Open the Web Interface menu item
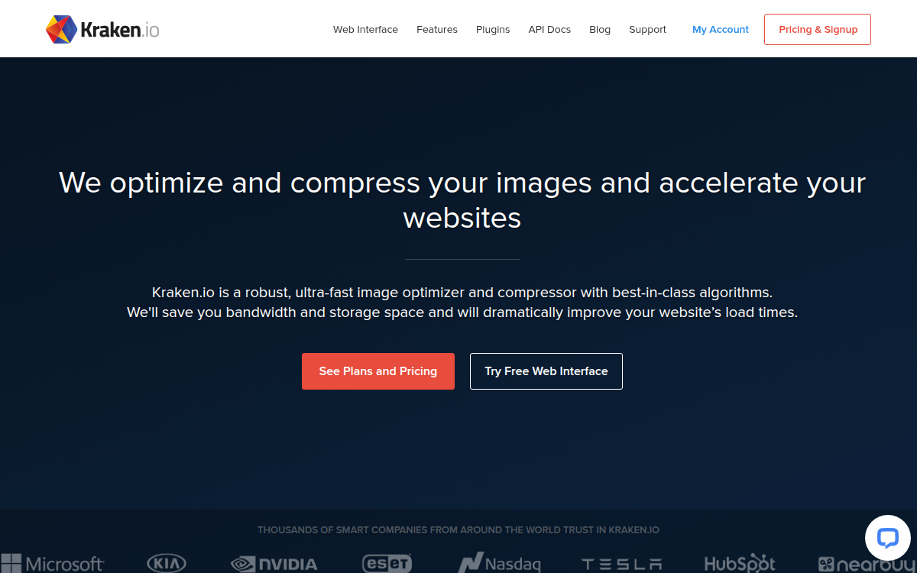The image size is (917, 573). (365, 30)
